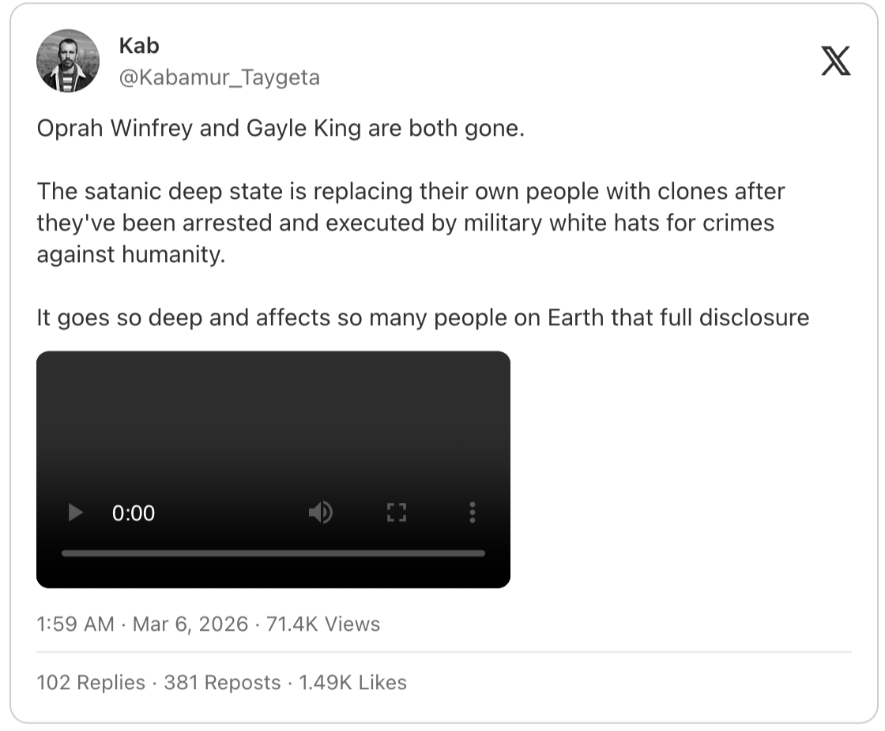Screen dimensions: 885x731
Task: Open the video's three-dot options menu
Action: (472, 513)
